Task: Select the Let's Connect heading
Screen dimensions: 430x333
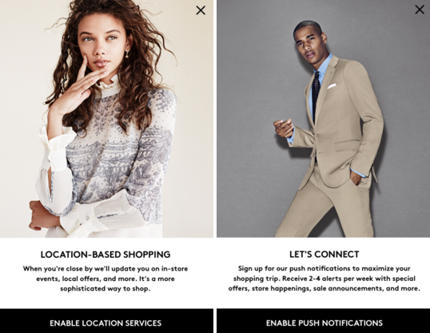Action: tap(324, 255)
